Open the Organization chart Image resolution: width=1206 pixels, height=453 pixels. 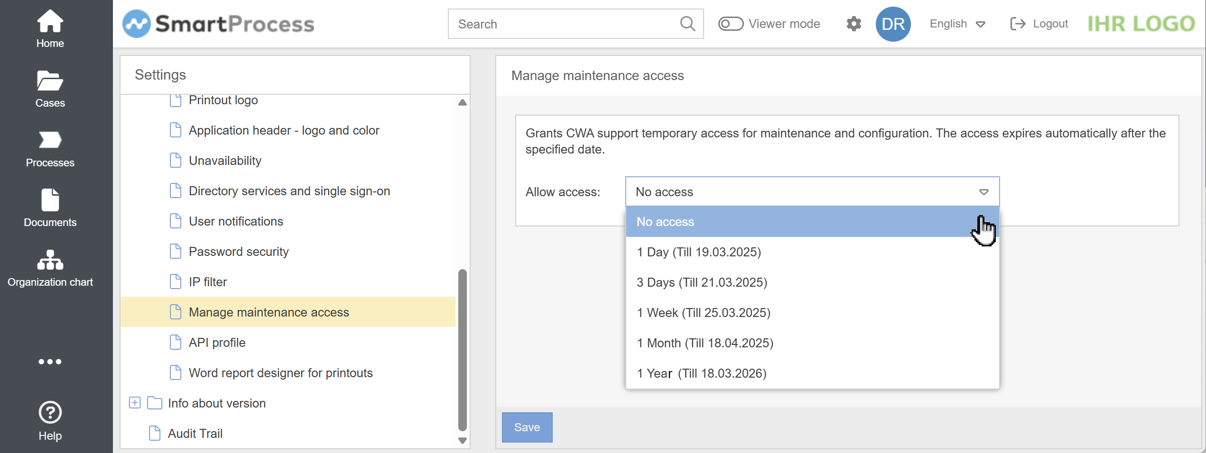click(50, 267)
